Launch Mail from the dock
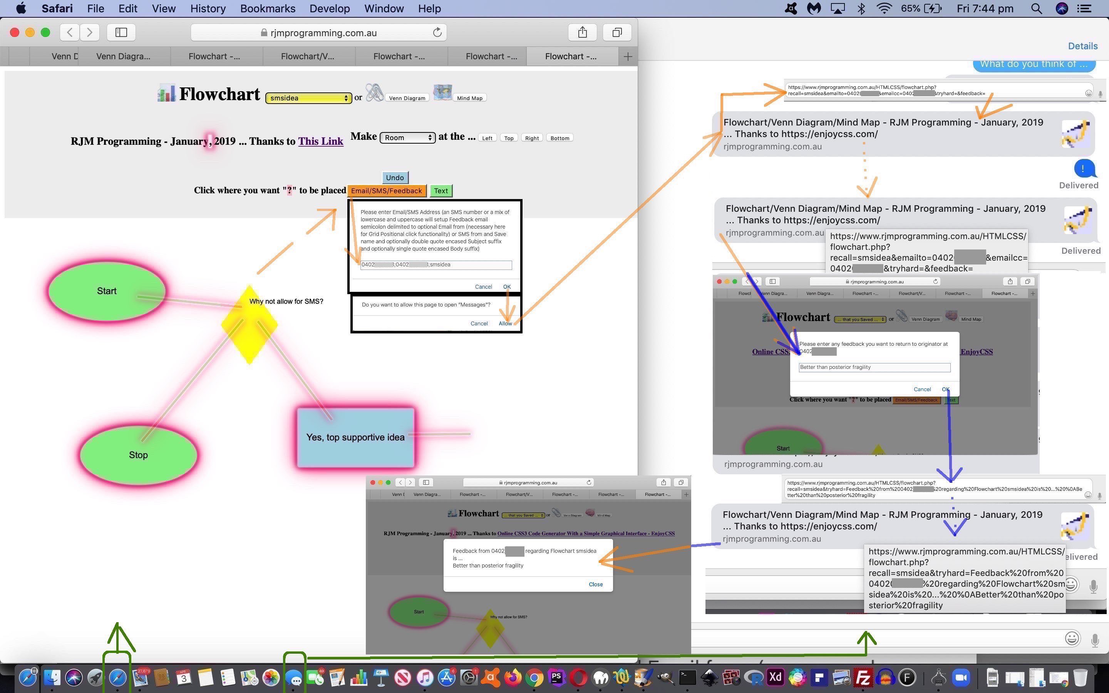Viewport: 1109px width, 693px height. (140, 678)
